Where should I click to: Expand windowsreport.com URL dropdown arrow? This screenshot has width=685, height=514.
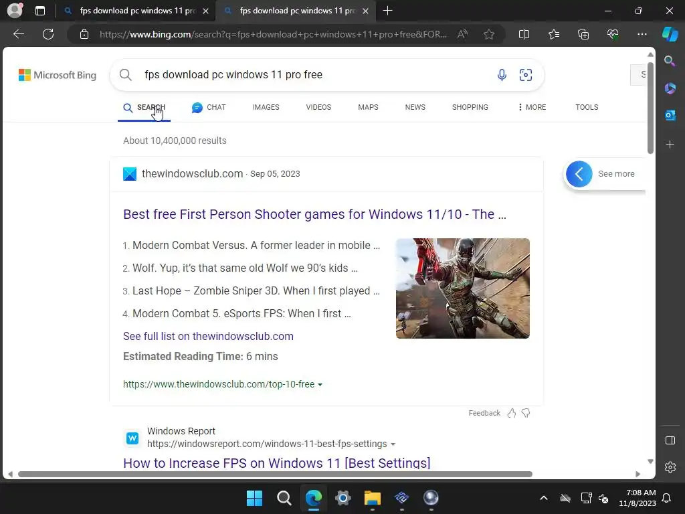(x=393, y=444)
